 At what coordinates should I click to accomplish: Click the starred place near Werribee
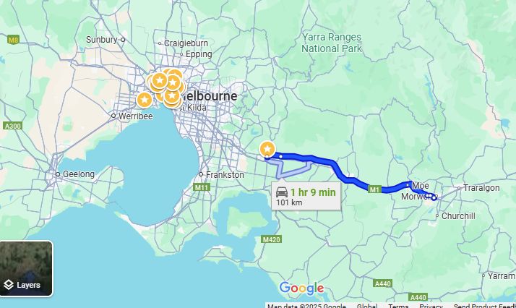coord(144,100)
